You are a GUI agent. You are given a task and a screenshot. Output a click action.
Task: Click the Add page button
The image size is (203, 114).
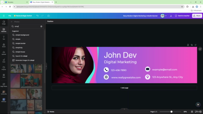pos(124,88)
